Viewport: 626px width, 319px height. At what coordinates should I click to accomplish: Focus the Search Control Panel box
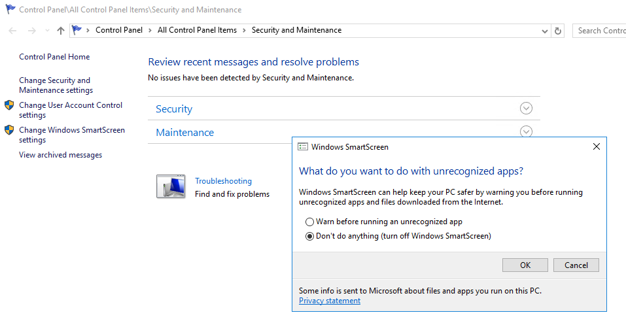pos(599,31)
